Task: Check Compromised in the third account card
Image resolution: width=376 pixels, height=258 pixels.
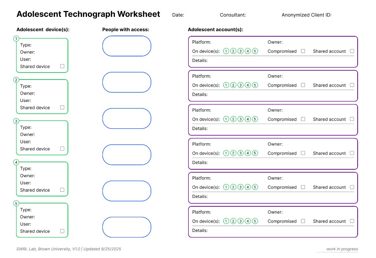Action: (303, 119)
